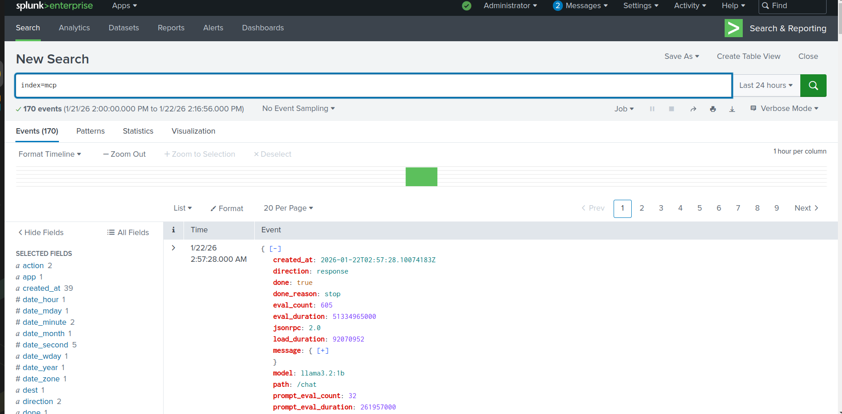Open the Last 24 hours time picker
Viewport: 842px width, 414px height.
coord(766,86)
